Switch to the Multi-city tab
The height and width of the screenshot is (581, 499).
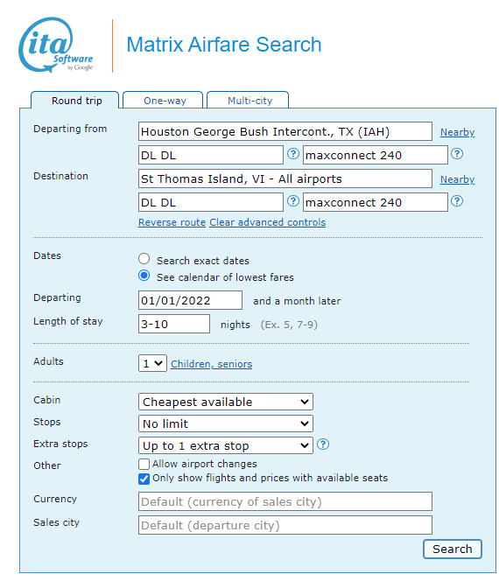coord(248,100)
